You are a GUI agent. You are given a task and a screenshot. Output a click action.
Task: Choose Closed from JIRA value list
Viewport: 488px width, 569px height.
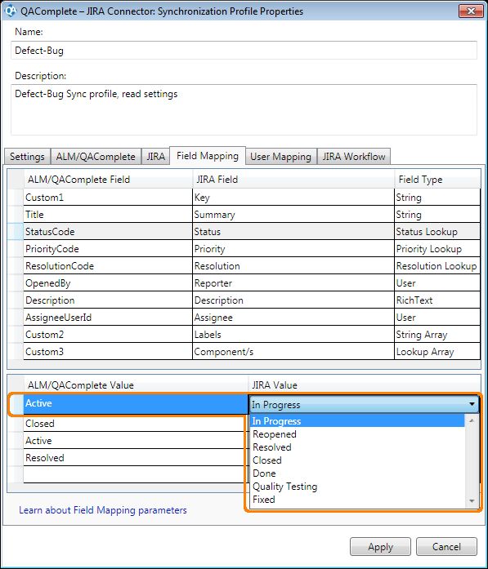click(357, 460)
